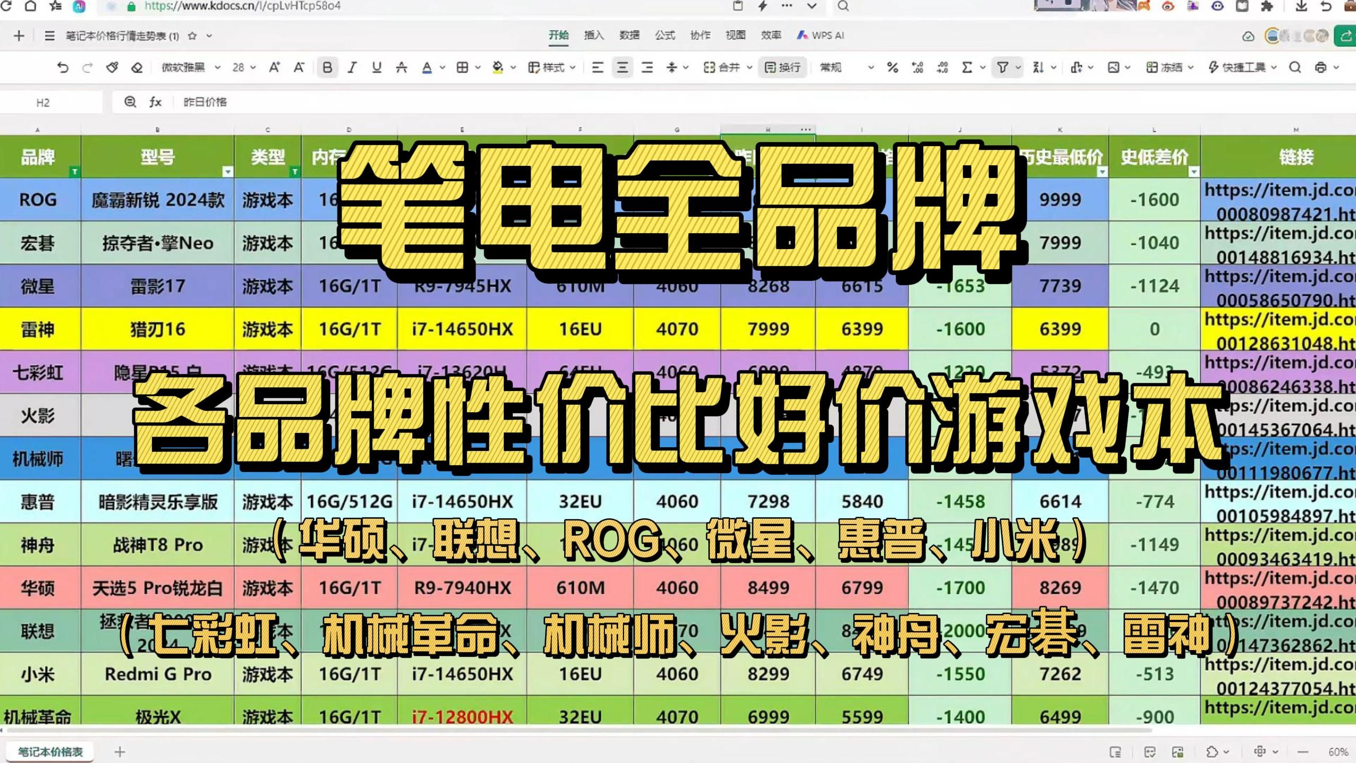Viewport: 1356px width, 763px height.
Task: Undo the last action
Action: click(x=63, y=67)
